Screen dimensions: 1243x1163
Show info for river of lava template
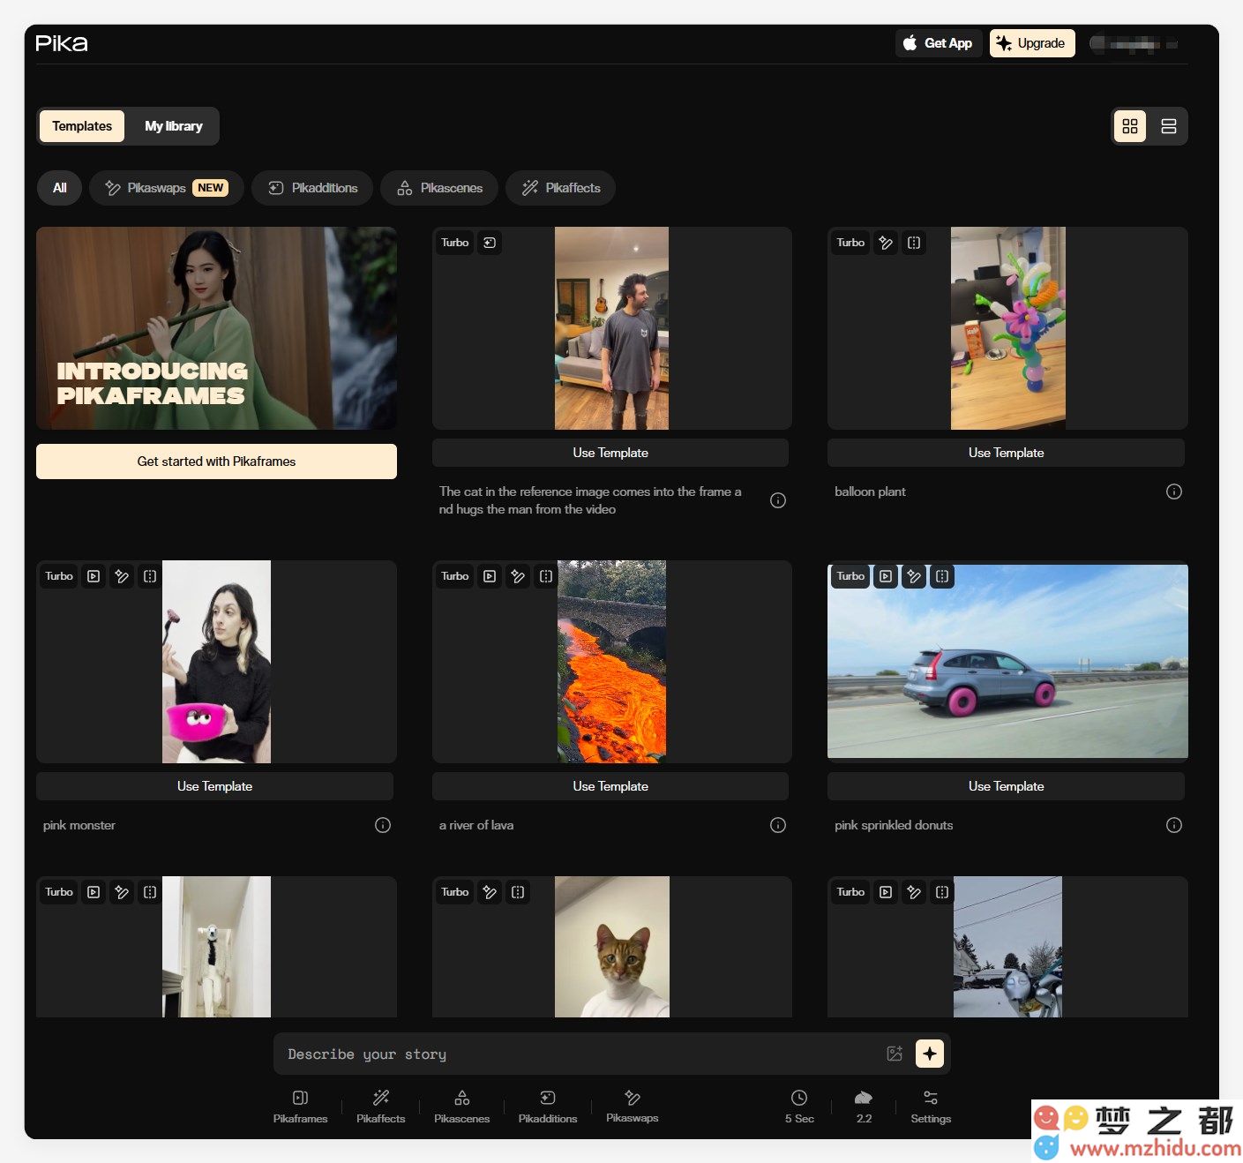tap(778, 825)
